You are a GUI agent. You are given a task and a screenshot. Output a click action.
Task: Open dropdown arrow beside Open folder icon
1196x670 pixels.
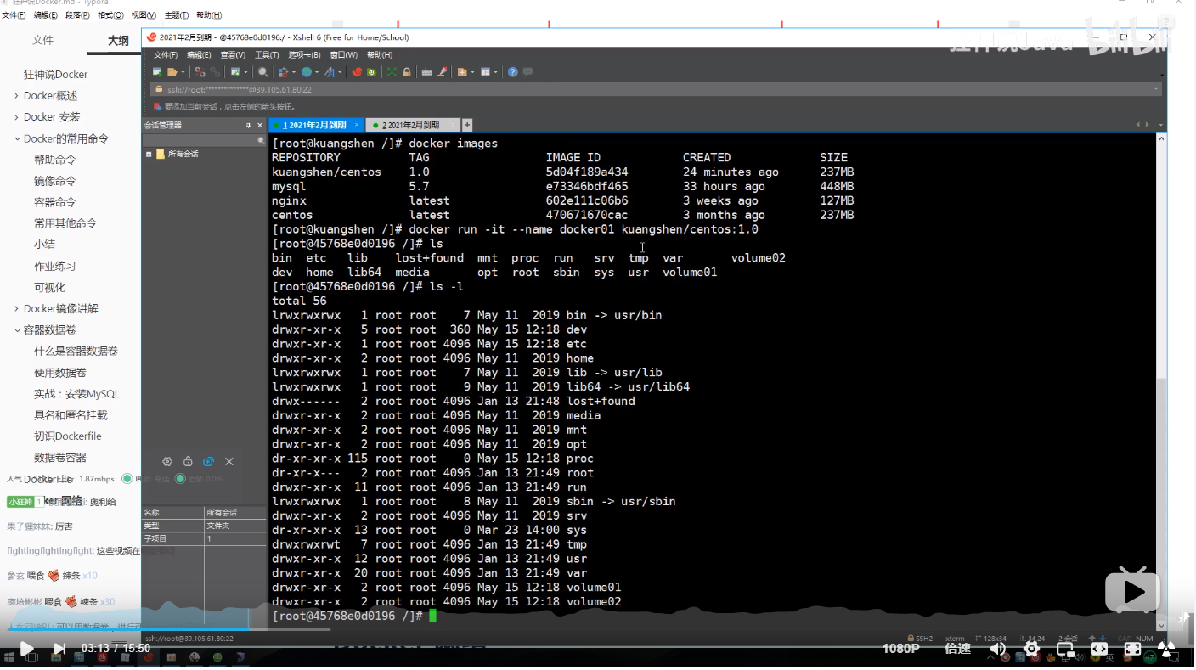pos(183,72)
